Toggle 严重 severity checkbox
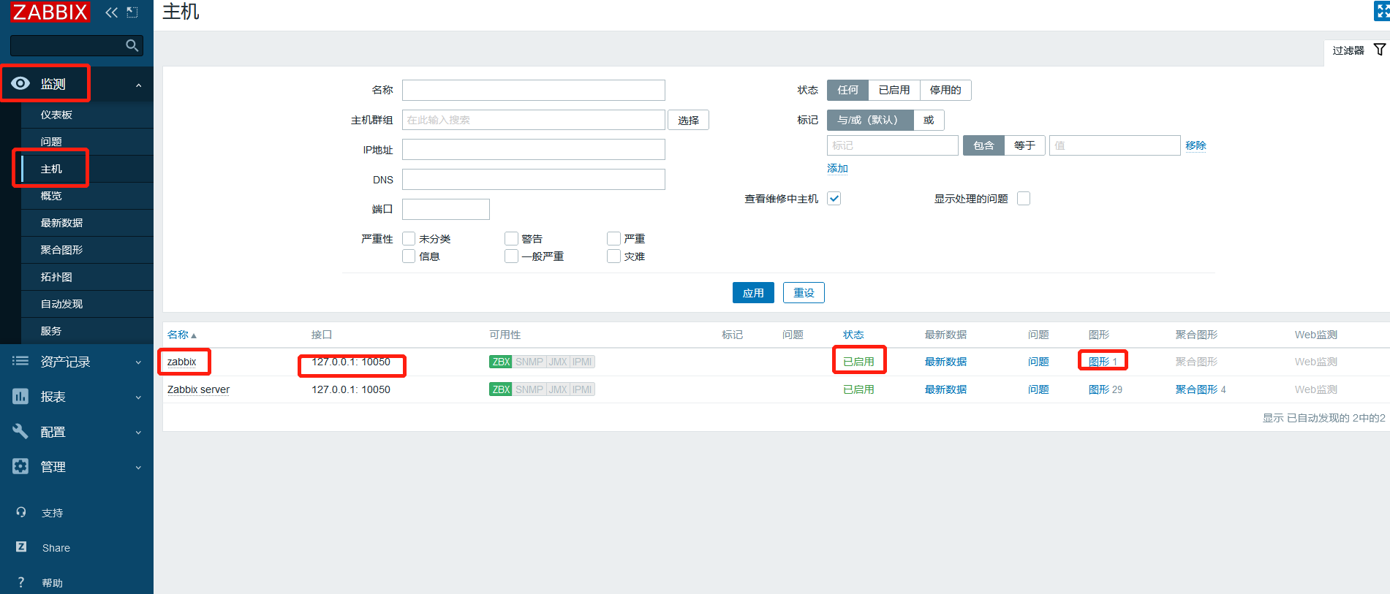 pyautogui.click(x=613, y=238)
